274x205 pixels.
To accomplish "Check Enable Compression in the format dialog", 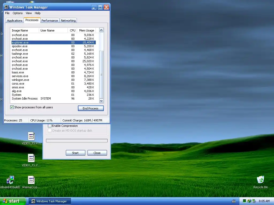I will [x=50, y=126].
